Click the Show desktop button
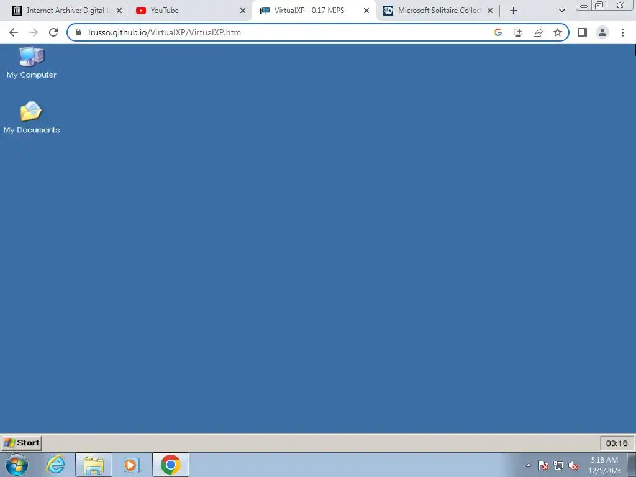The width and height of the screenshot is (636, 477). tap(632, 465)
